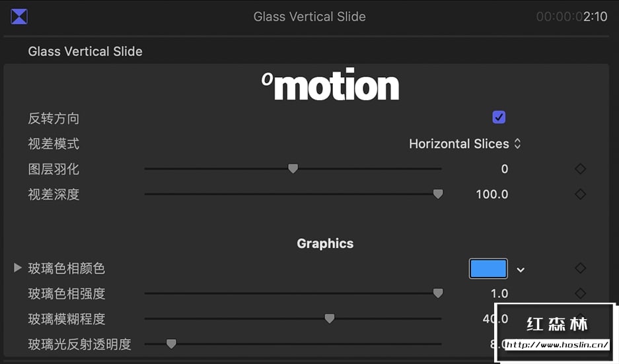Click the 玻璃色相强度 value field showing 1.0
Screen dimensions: 619x364
click(499, 293)
